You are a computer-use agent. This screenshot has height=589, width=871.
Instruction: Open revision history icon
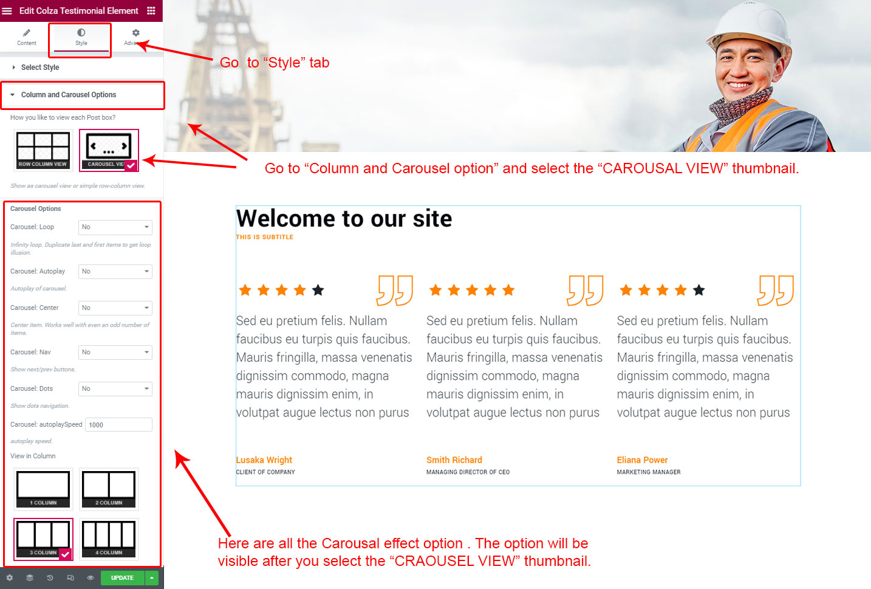pos(50,577)
